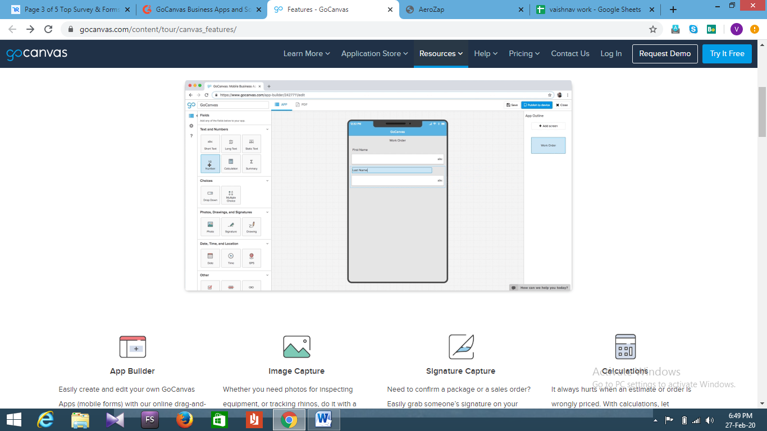This screenshot has width=767, height=431.
Task: Click the Signature Capture pen icon
Action: (x=461, y=347)
